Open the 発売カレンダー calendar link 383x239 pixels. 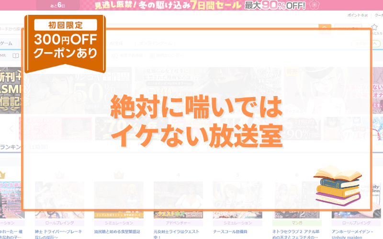[x=166, y=55]
